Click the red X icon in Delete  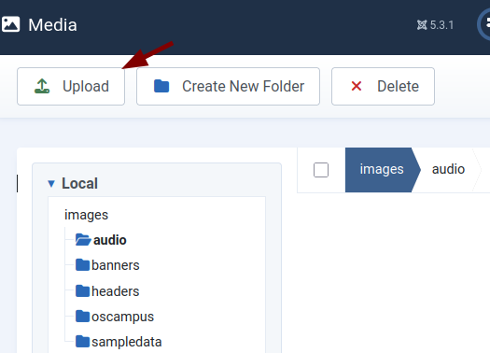[357, 86]
